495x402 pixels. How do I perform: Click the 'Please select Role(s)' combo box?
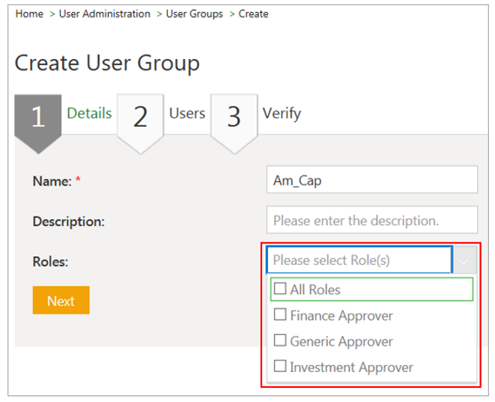tap(359, 261)
